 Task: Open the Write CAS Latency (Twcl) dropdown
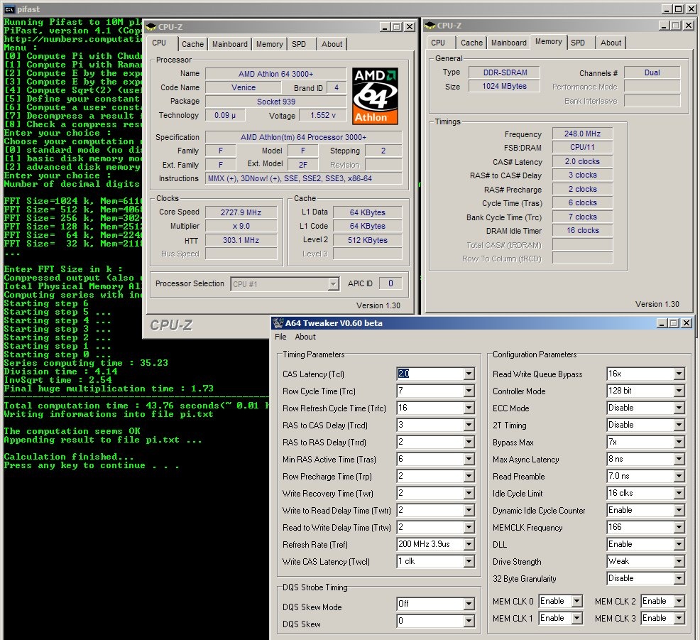[469, 561]
